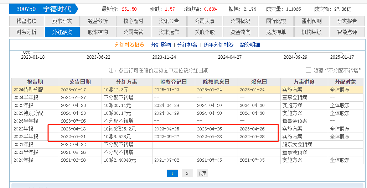The width and height of the screenshot is (367, 188).
Task: Click the 派息日 column header
Action: pos(259,82)
